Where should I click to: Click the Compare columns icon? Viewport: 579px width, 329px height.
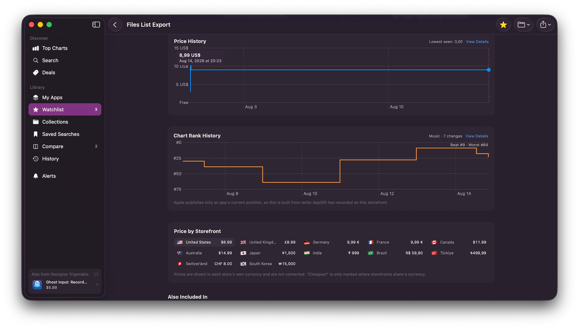click(36, 146)
